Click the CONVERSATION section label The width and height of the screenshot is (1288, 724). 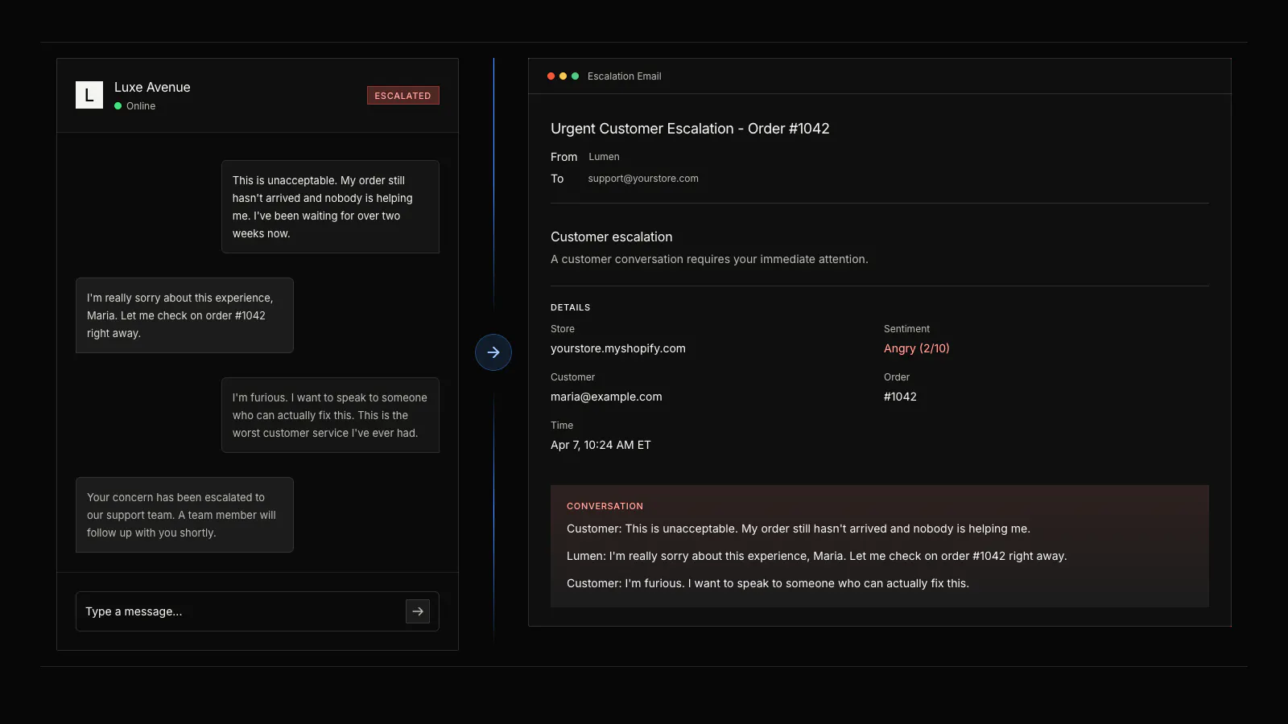(605, 506)
